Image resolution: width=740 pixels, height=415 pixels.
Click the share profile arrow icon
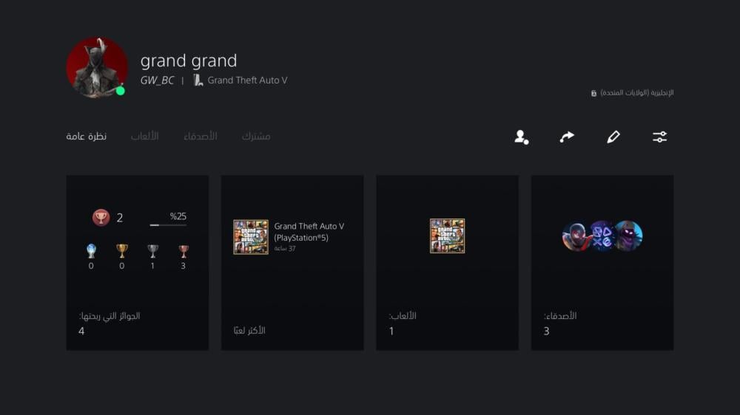pos(567,137)
